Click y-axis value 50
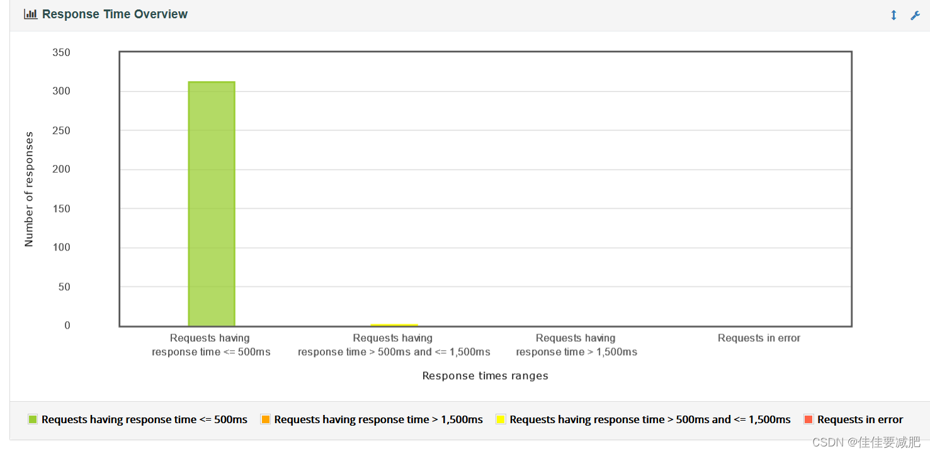This screenshot has width=930, height=454. click(x=64, y=287)
